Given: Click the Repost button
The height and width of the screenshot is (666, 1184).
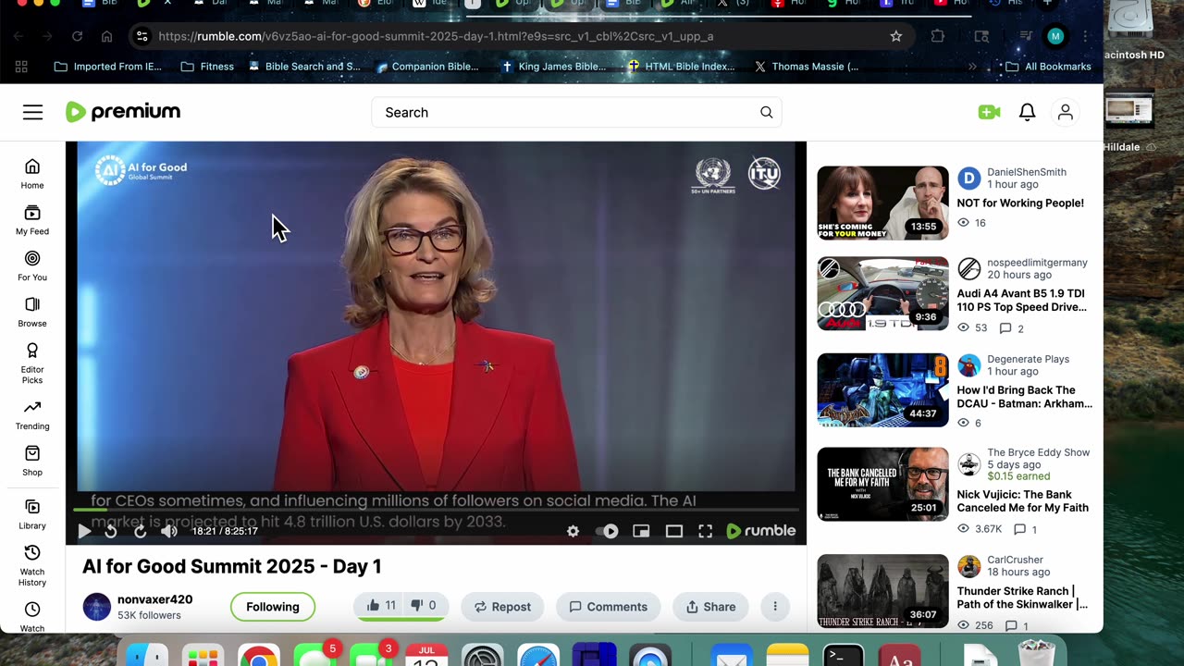Looking at the screenshot, I should [x=502, y=607].
